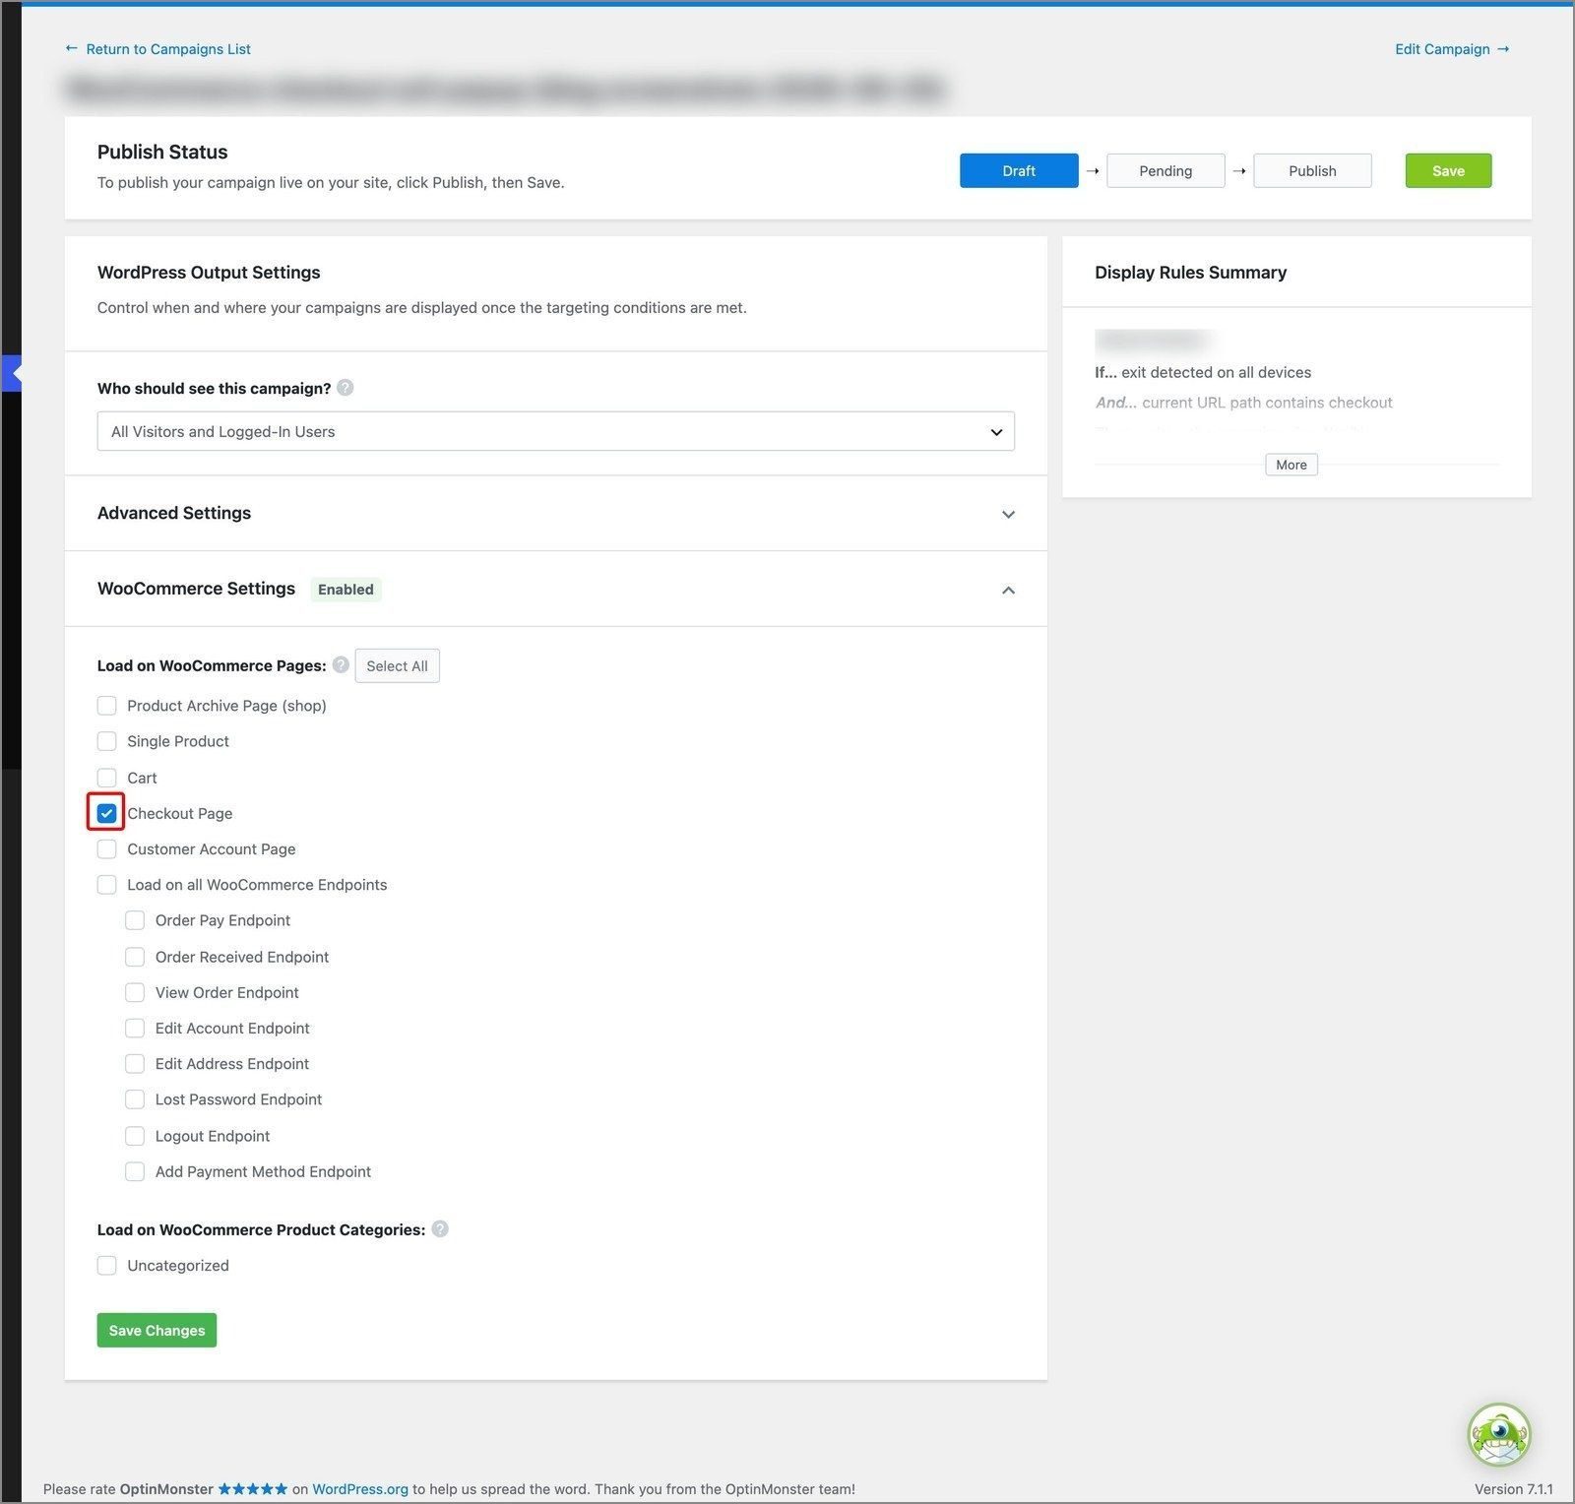Image resolution: width=1575 pixels, height=1504 pixels.
Task: Tick the Customer Account Page checkbox
Action: click(x=107, y=848)
